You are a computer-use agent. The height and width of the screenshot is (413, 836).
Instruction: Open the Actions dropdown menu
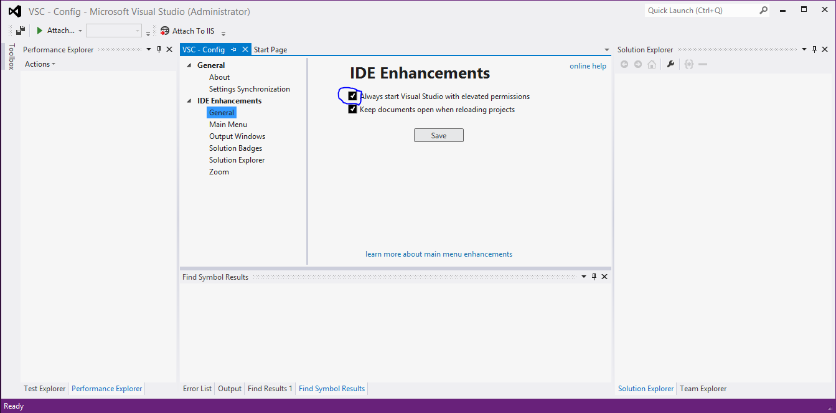point(40,64)
